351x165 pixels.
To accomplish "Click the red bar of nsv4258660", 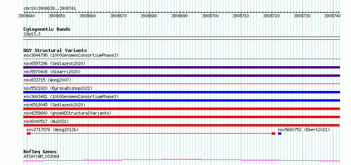I will tap(181, 117).
